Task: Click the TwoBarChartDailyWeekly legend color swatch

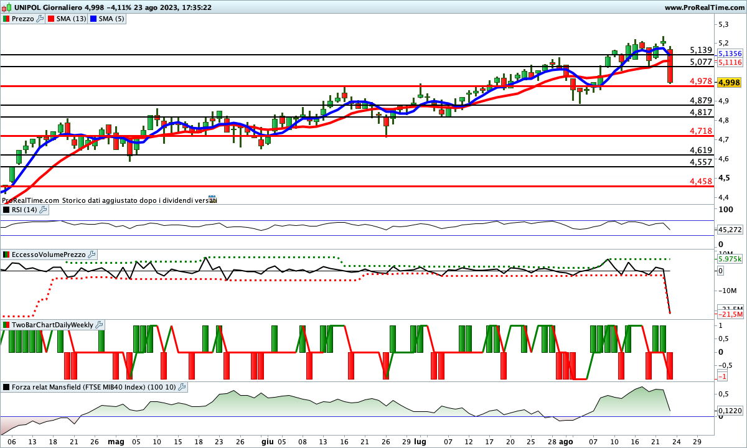Action: [x=6, y=325]
